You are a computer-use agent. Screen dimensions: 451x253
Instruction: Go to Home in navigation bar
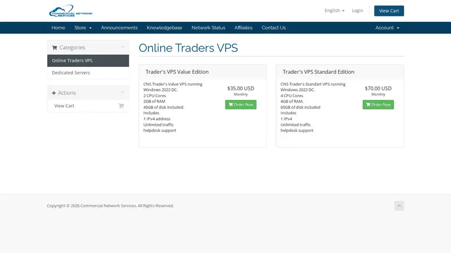pyautogui.click(x=58, y=28)
